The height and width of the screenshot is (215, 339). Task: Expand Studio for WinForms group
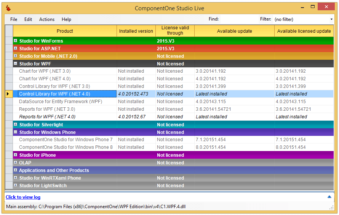pos(15,41)
